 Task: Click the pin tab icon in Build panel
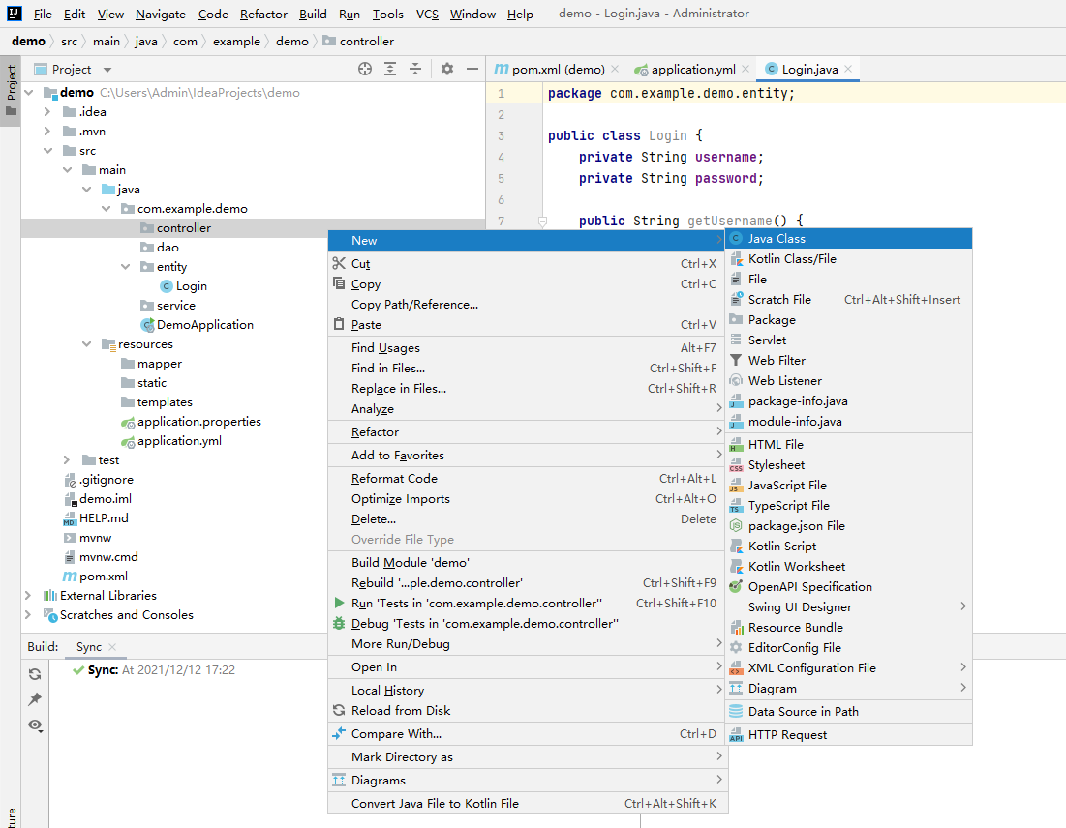click(x=35, y=699)
